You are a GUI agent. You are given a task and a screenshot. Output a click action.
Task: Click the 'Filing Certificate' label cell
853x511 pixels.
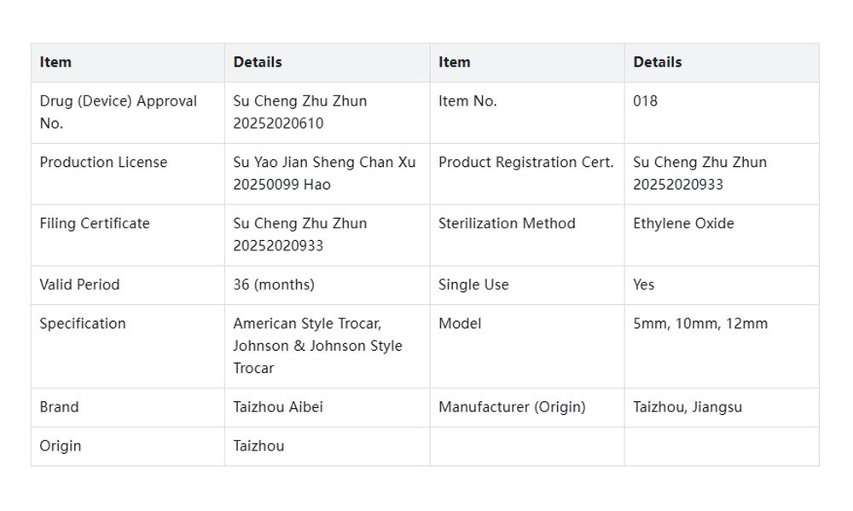pyautogui.click(x=95, y=223)
